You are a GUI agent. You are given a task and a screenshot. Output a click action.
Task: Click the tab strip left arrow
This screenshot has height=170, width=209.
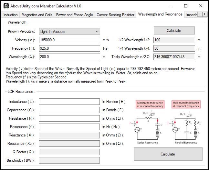[200, 14]
